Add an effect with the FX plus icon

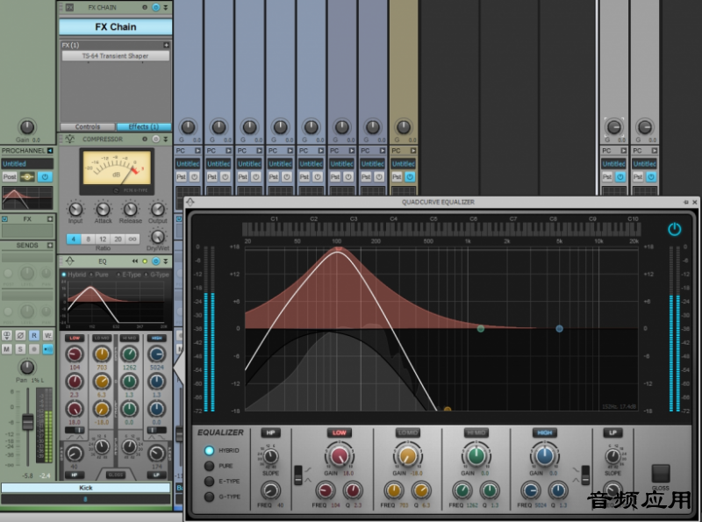(50, 219)
